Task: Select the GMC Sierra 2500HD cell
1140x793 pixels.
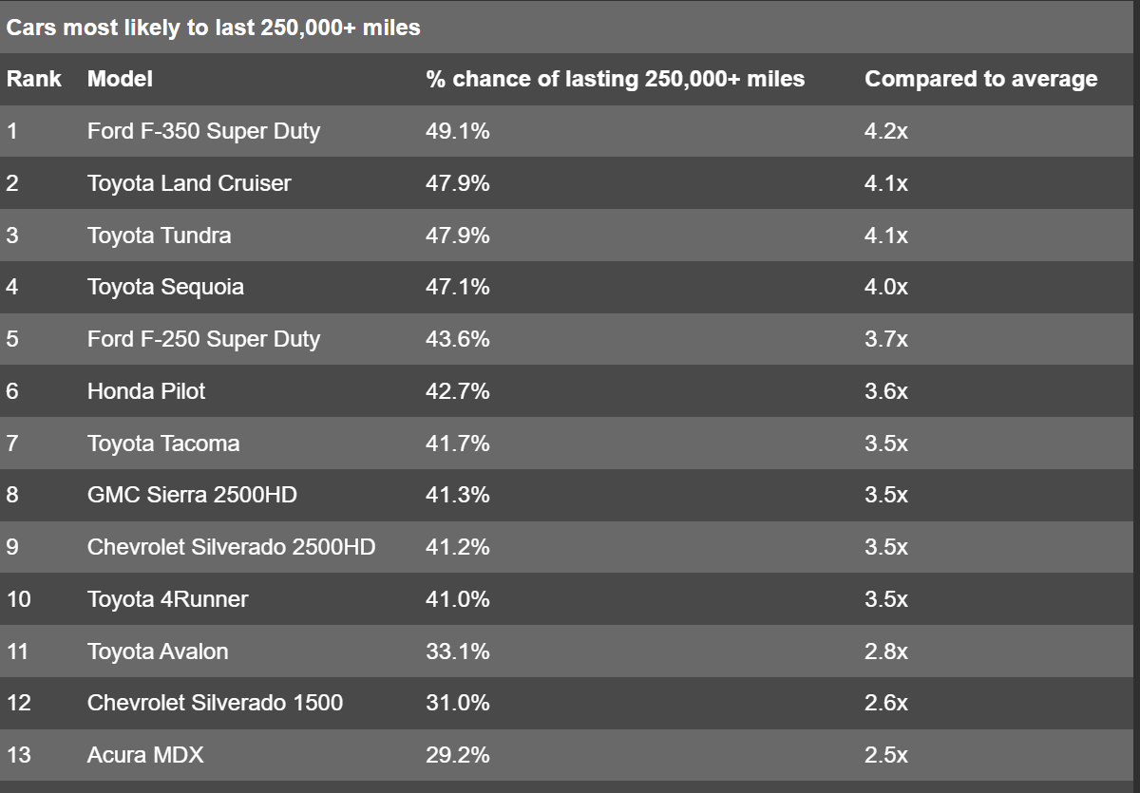Action: coord(192,495)
